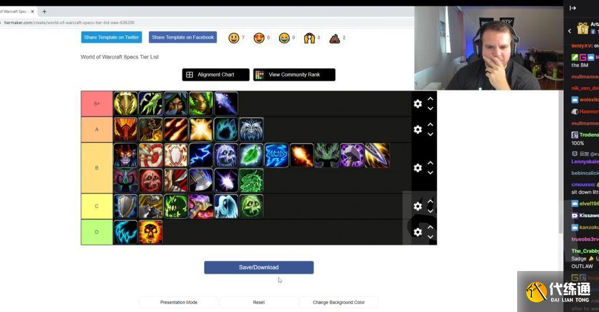Click the poop emoji reaction icon
Screen dimensions: 599x312
[x=335, y=38]
